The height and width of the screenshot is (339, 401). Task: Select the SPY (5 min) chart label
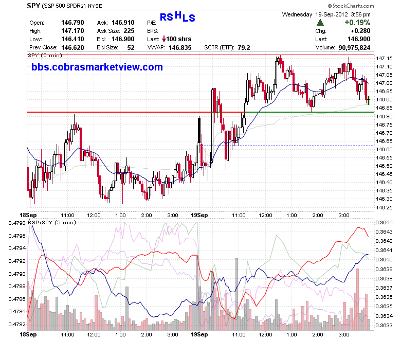[x=45, y=55]
